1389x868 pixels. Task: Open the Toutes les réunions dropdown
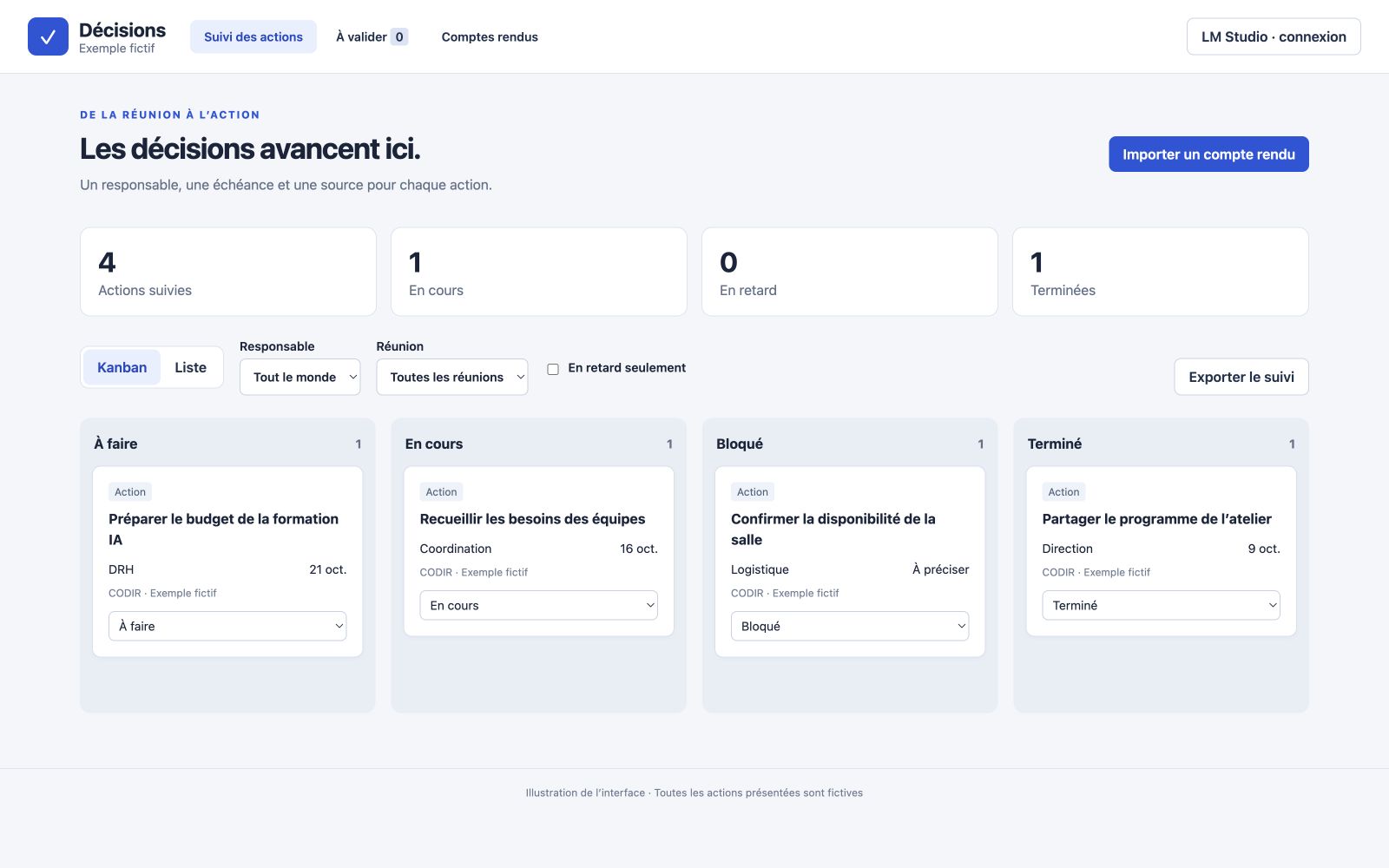(x=451, y=377)
